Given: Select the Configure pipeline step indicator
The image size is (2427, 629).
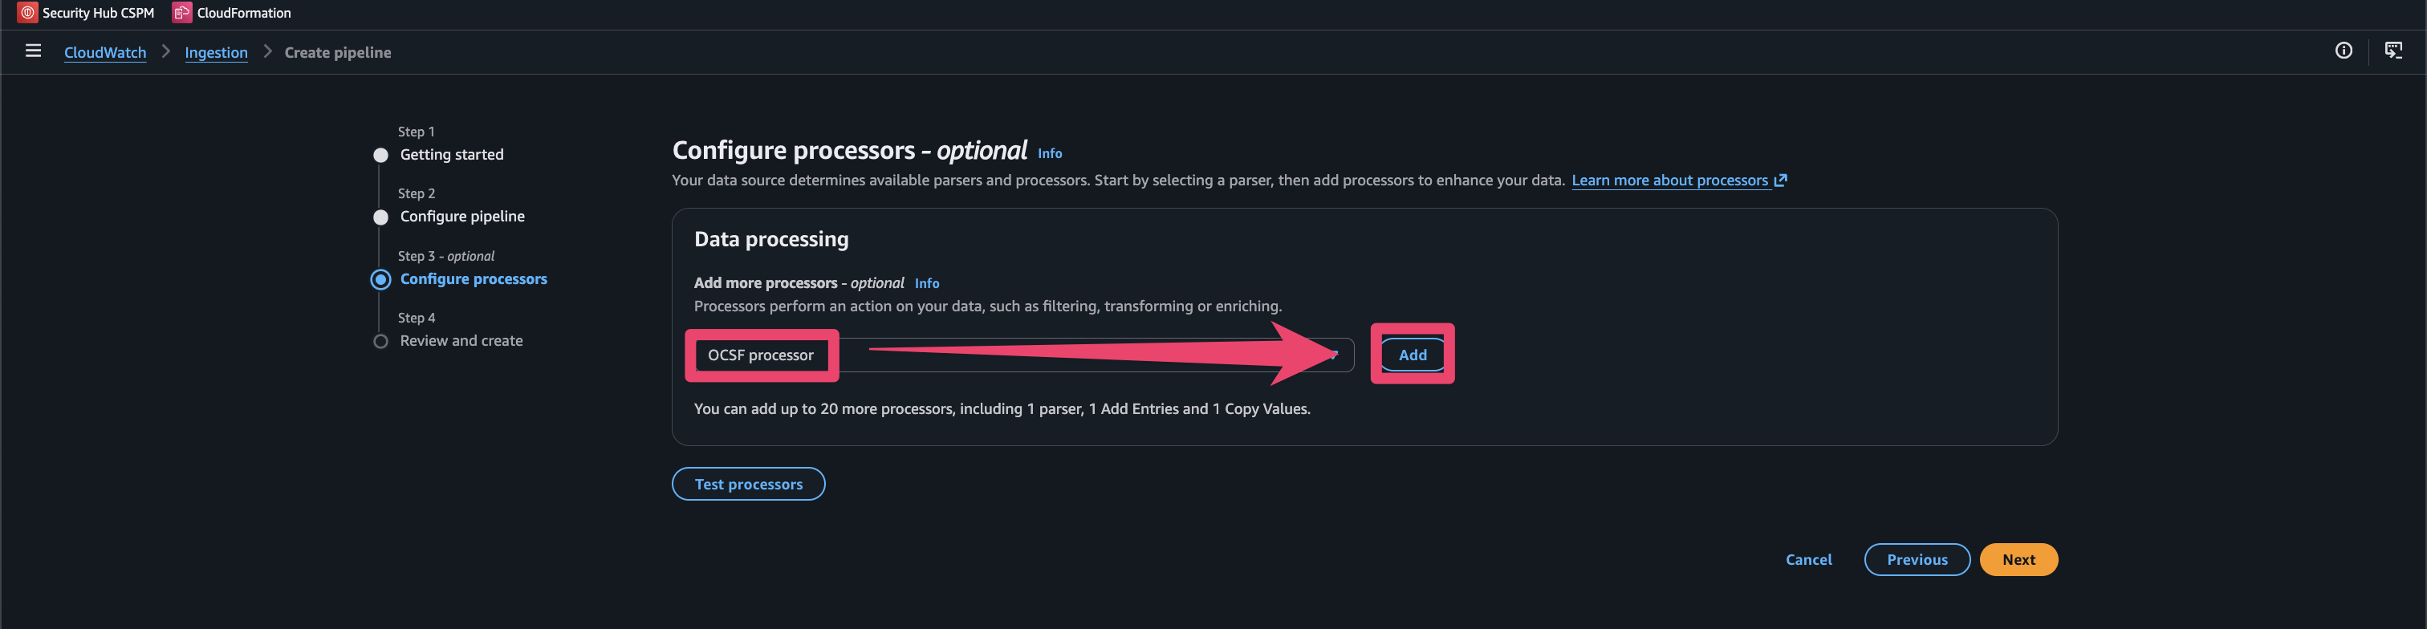Looking at the screenshot, I should 380,217.
